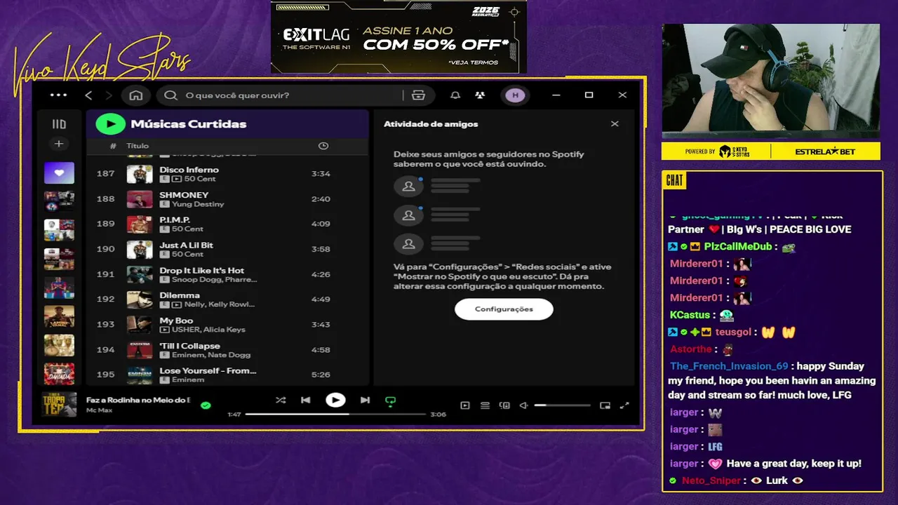This screenshot has height=505, width=898.
Task: Sort by the 'Título' column header
Action: [x=138, y=146]
